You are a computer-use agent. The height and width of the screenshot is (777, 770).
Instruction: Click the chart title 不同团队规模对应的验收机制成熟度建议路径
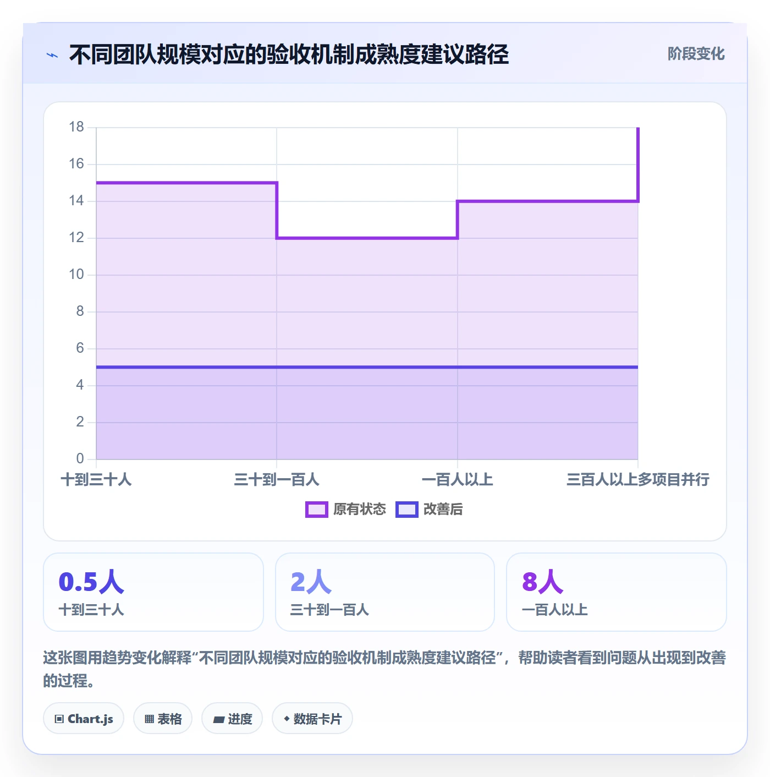coord(289,54)
